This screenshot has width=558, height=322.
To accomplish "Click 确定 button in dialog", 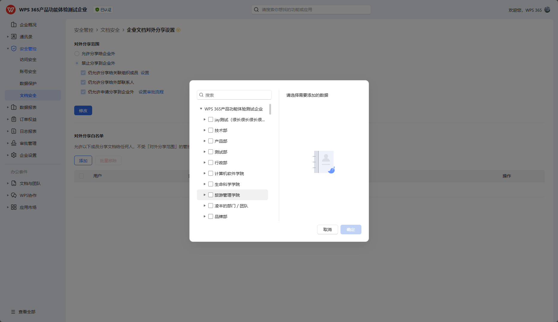I will pyautogui.click(x=351, y=230).
